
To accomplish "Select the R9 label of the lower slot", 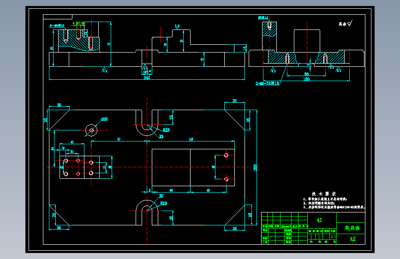I will [161, 196].
